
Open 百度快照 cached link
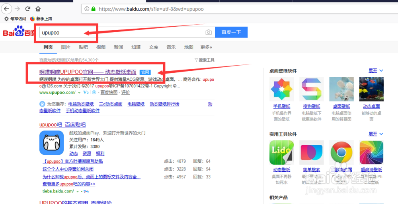click(x=109, y=93)
